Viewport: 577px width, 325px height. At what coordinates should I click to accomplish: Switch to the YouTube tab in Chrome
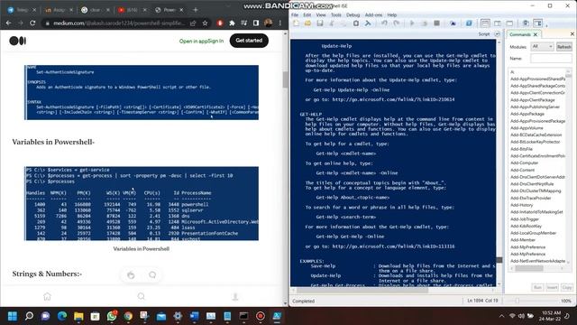tap(132, 10)
